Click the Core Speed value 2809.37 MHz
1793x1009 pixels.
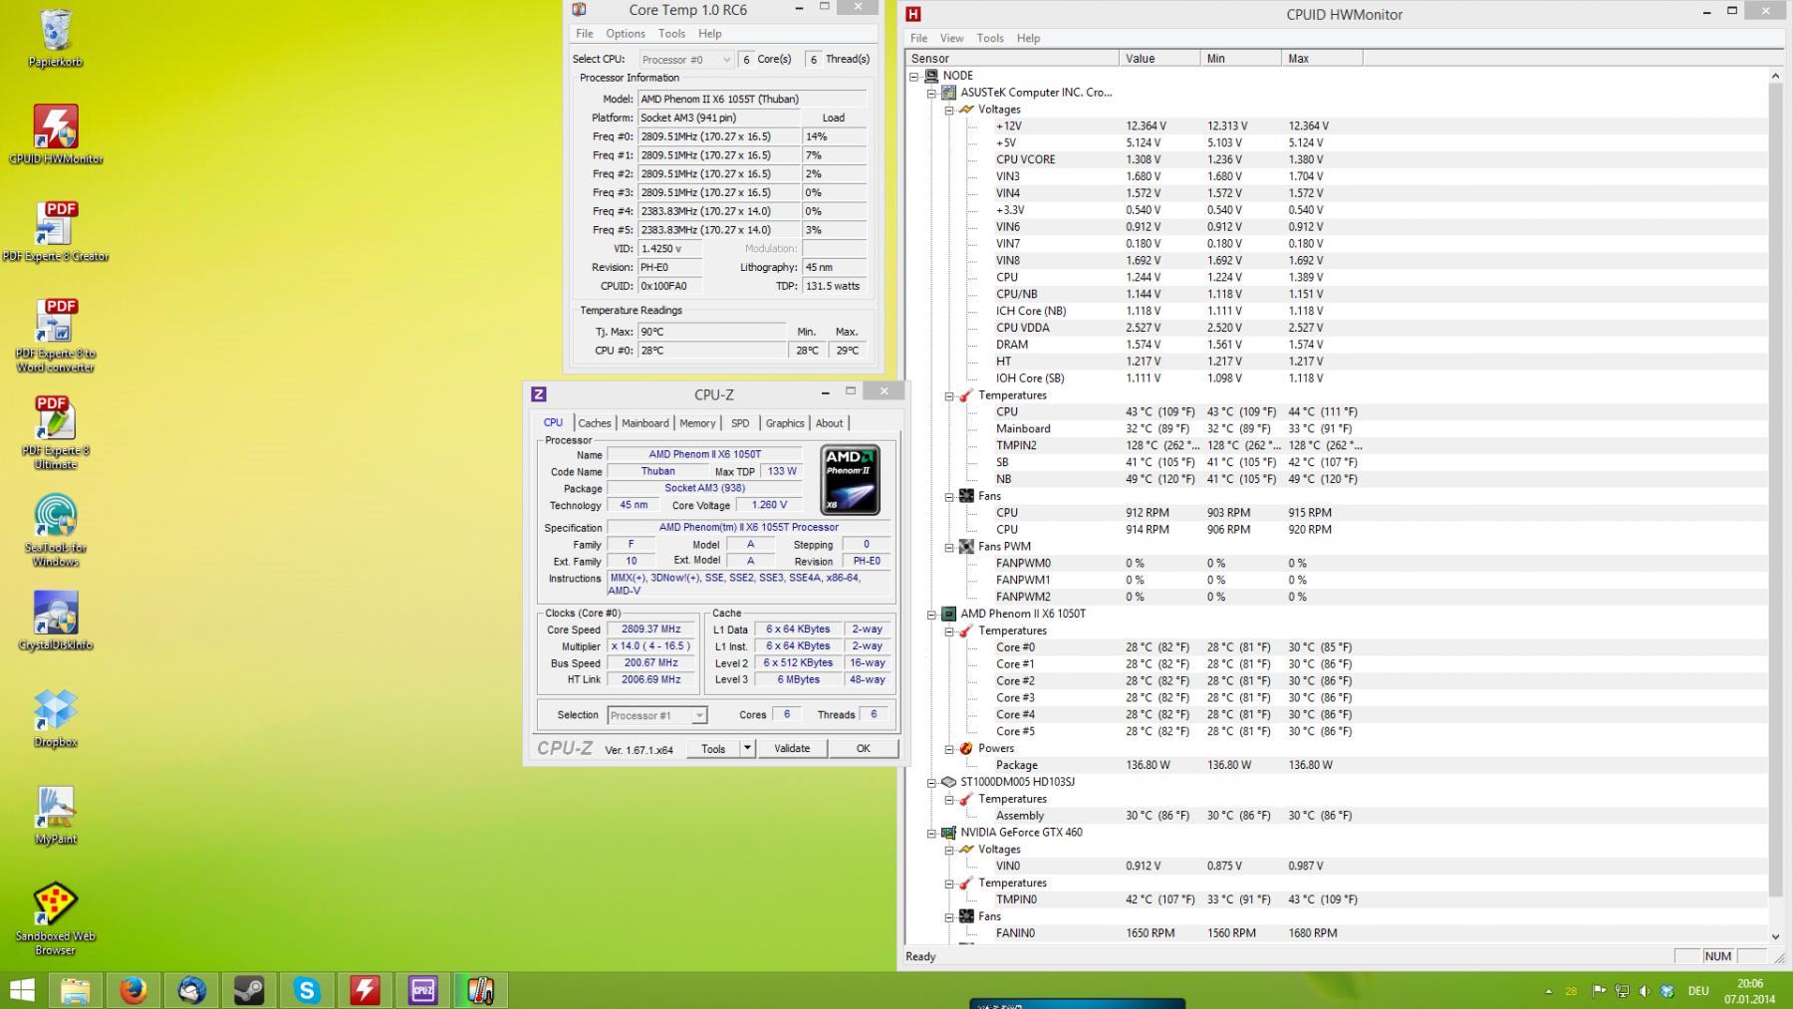(x=651, y=630)
